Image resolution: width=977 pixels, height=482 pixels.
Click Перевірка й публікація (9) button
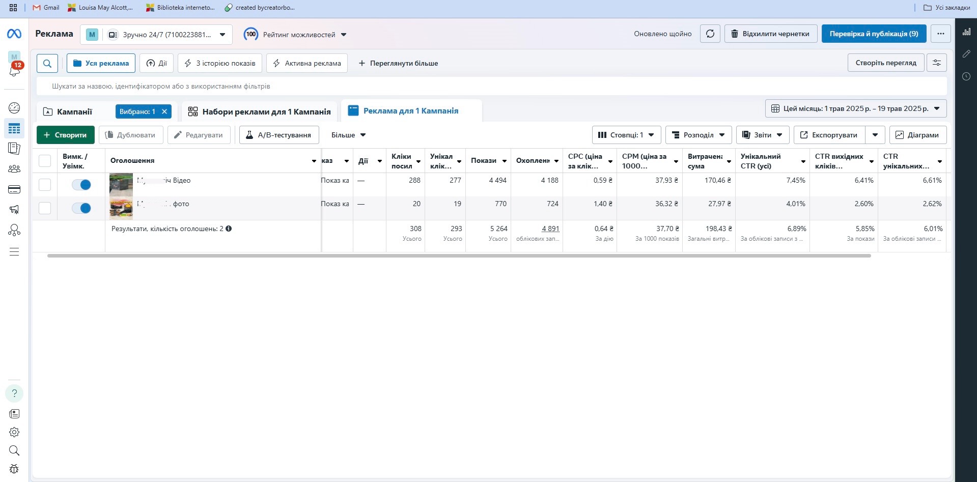click(x=874, y=34)
